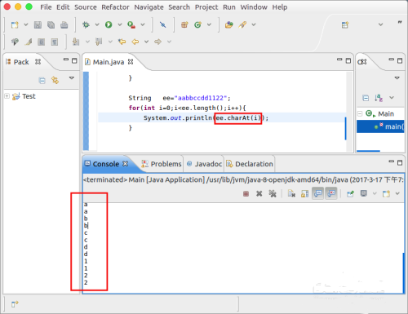
Task: Expand the Test project tree node
Action: 7,96
